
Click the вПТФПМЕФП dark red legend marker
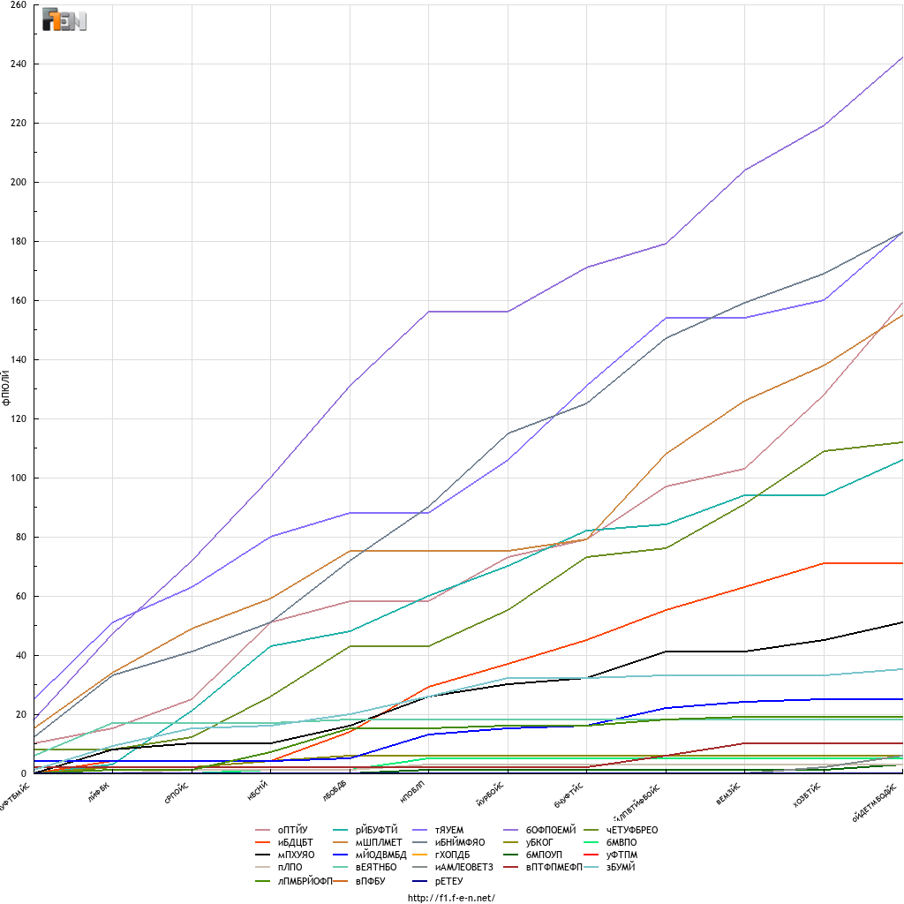(x=511, y=867)
